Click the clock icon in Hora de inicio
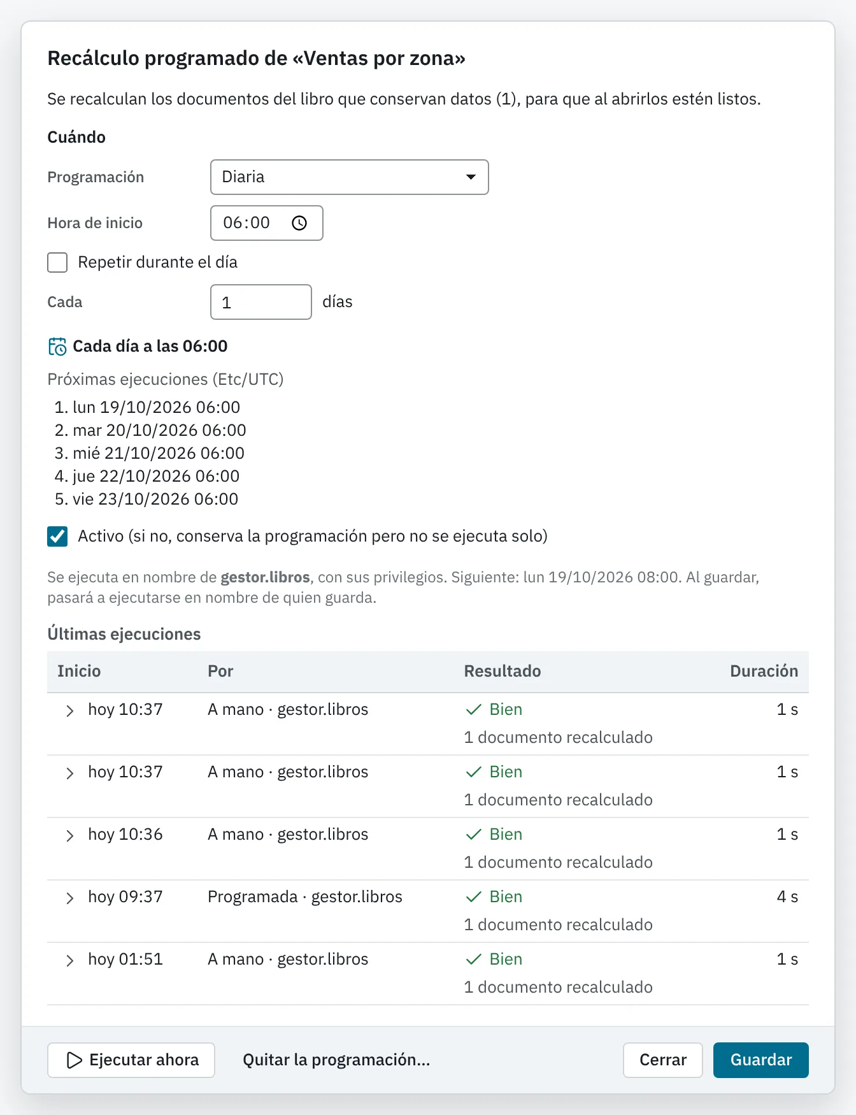Image resolution: width=856 pixels, height=1115 pixels. (299, 223)
